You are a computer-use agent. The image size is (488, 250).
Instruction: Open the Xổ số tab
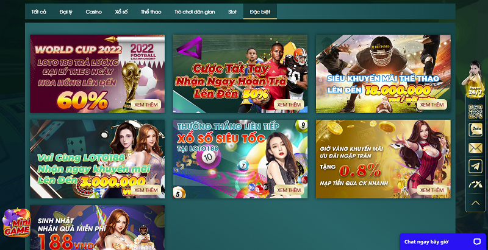[121, 12]
